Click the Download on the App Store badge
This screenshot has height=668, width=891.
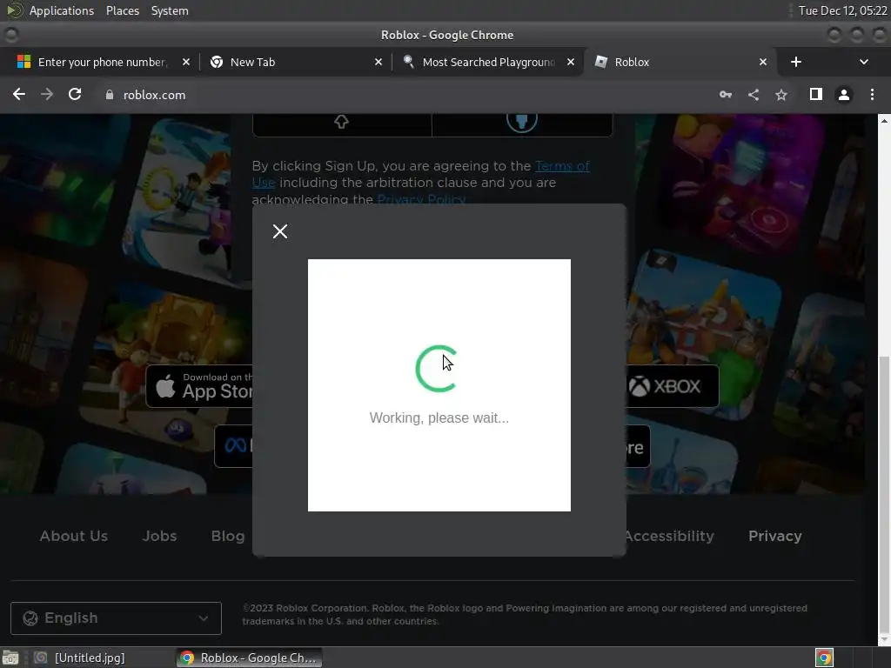coord(199,386)
